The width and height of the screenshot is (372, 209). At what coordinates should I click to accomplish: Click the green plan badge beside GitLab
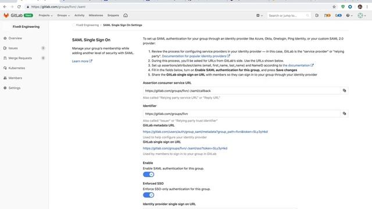pyautogui.click(x=28, y=16)
